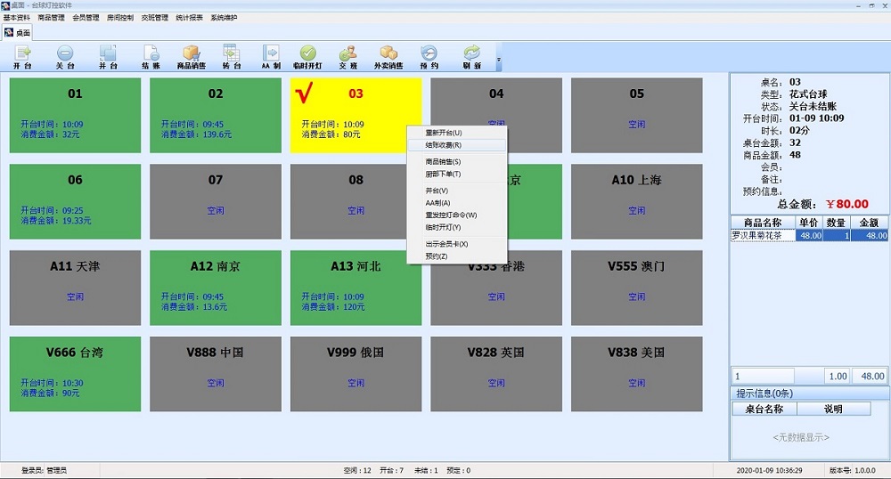Select table 02 tile
Screen dimensions: 891x479
216,115
